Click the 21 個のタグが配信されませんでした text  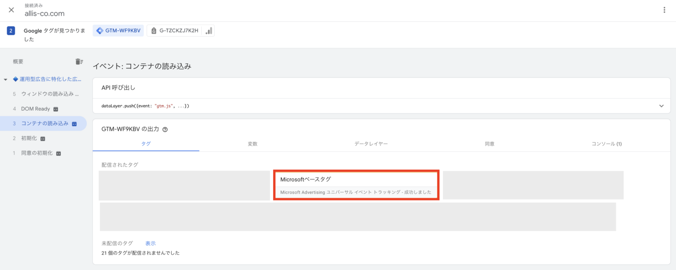[140, 253]
